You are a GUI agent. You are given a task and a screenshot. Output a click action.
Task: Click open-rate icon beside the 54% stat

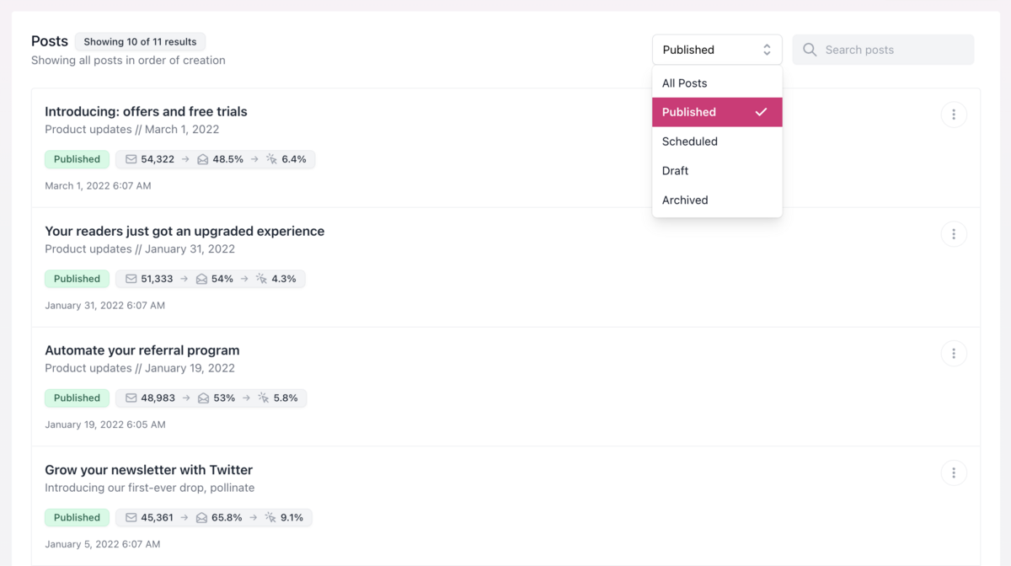[201, 278]
